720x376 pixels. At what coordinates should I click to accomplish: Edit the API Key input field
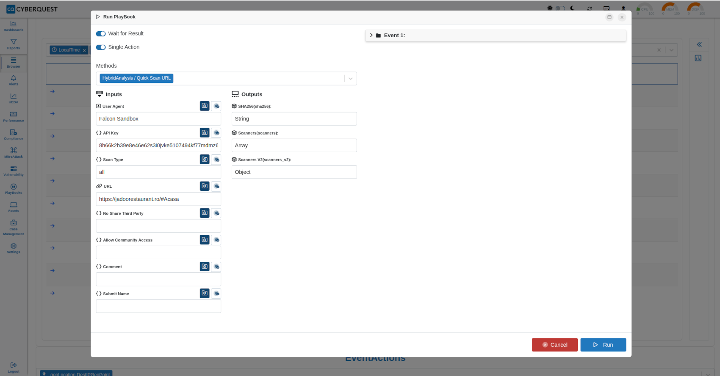[158, 145]
